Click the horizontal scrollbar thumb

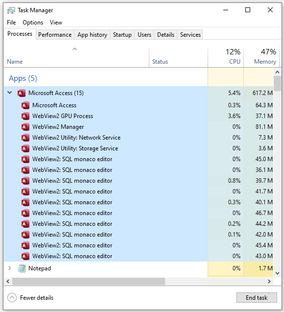89,281
